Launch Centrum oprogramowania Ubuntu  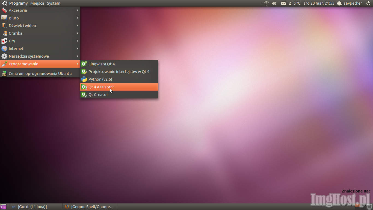coord(40,74)
